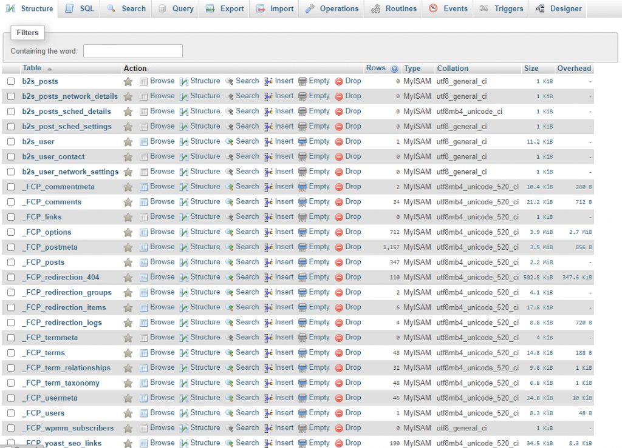Image resolution: width=622 pixels, height=448 pixels.
Task: Open the _FCP_usermeta table link
Action: tap(50, 398)
